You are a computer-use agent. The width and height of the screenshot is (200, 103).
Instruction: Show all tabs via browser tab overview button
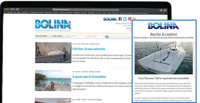click(165, 10)
